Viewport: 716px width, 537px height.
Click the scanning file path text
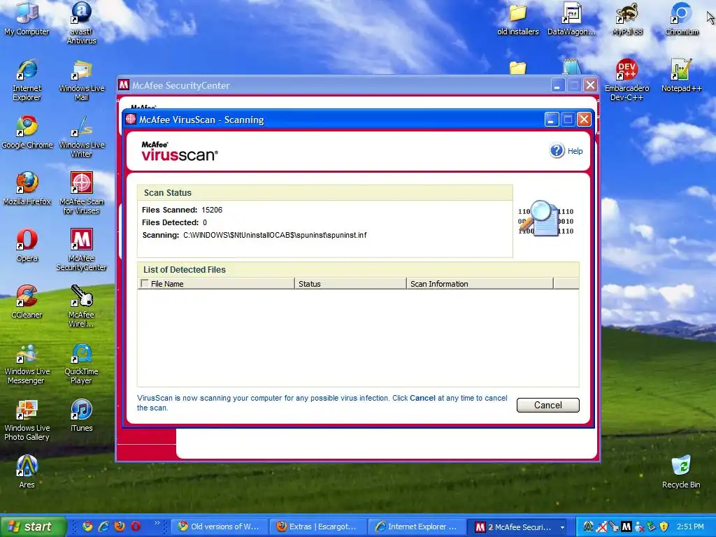[275, 235]
